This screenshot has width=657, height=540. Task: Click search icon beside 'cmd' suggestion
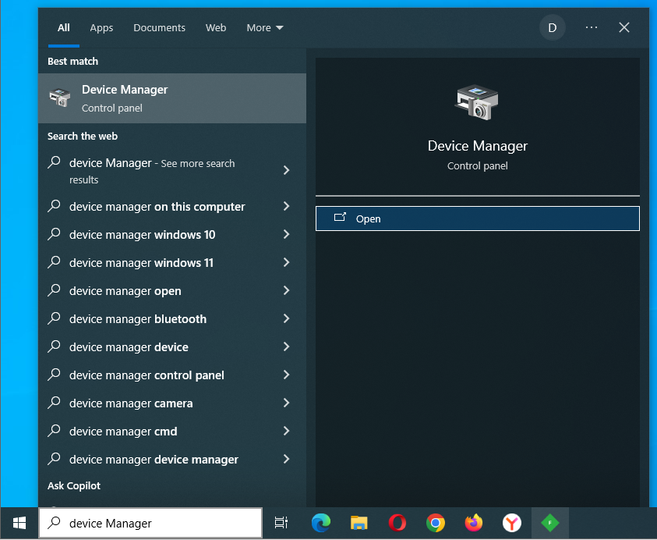pos(54,431)
